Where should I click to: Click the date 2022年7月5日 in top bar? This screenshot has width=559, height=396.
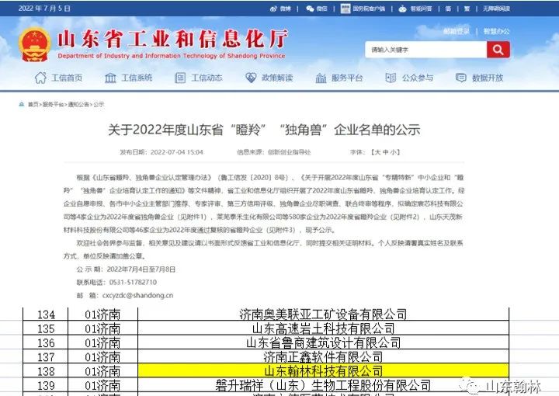click(44, 9)
